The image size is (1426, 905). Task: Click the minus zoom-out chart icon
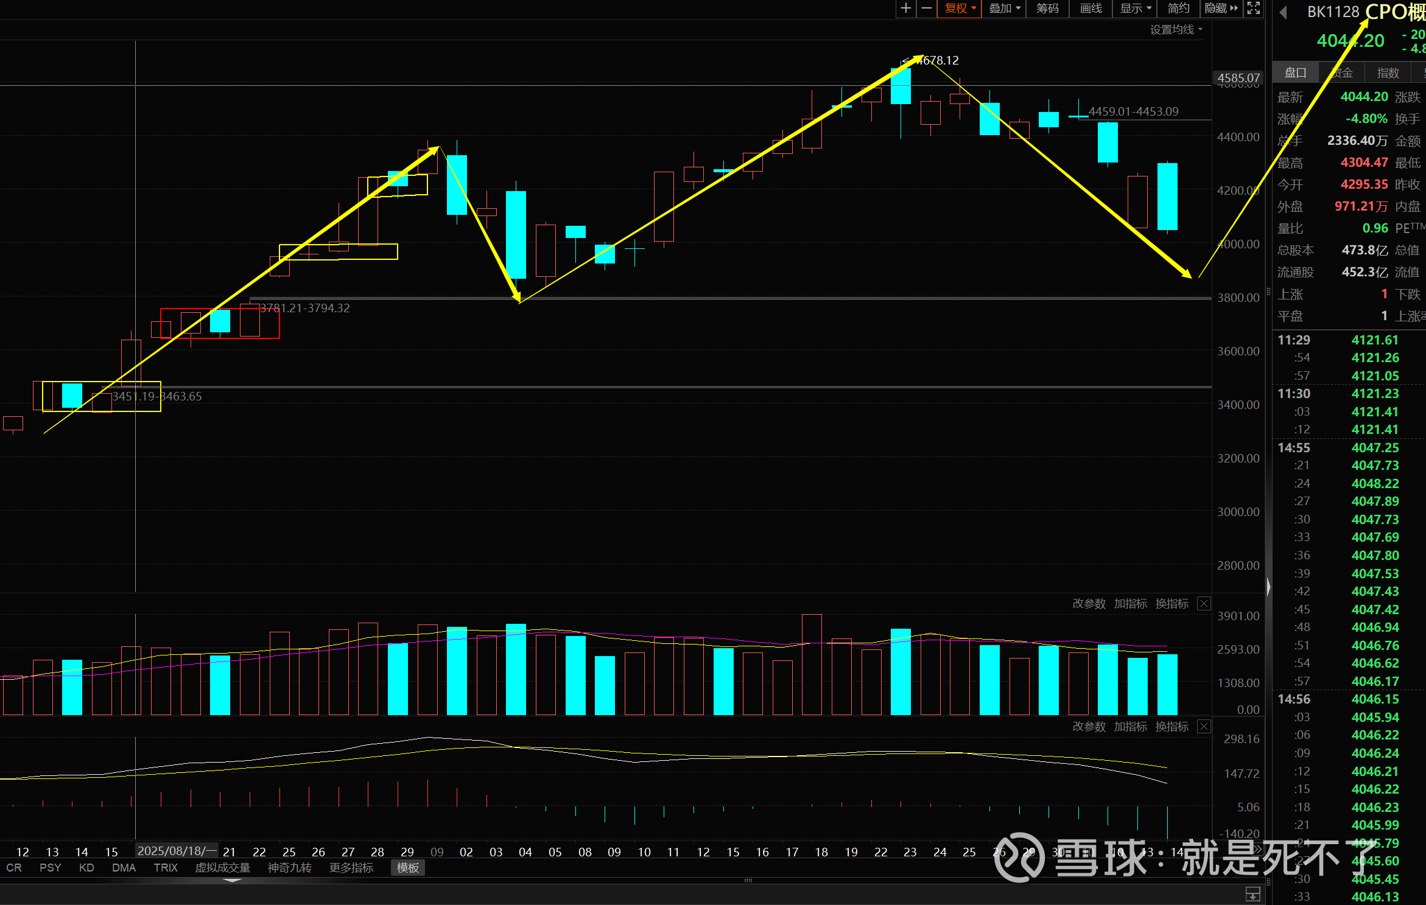click(x=926, y=8)
